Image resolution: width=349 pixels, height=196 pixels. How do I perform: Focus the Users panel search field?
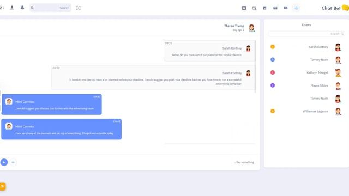(306, 34)
